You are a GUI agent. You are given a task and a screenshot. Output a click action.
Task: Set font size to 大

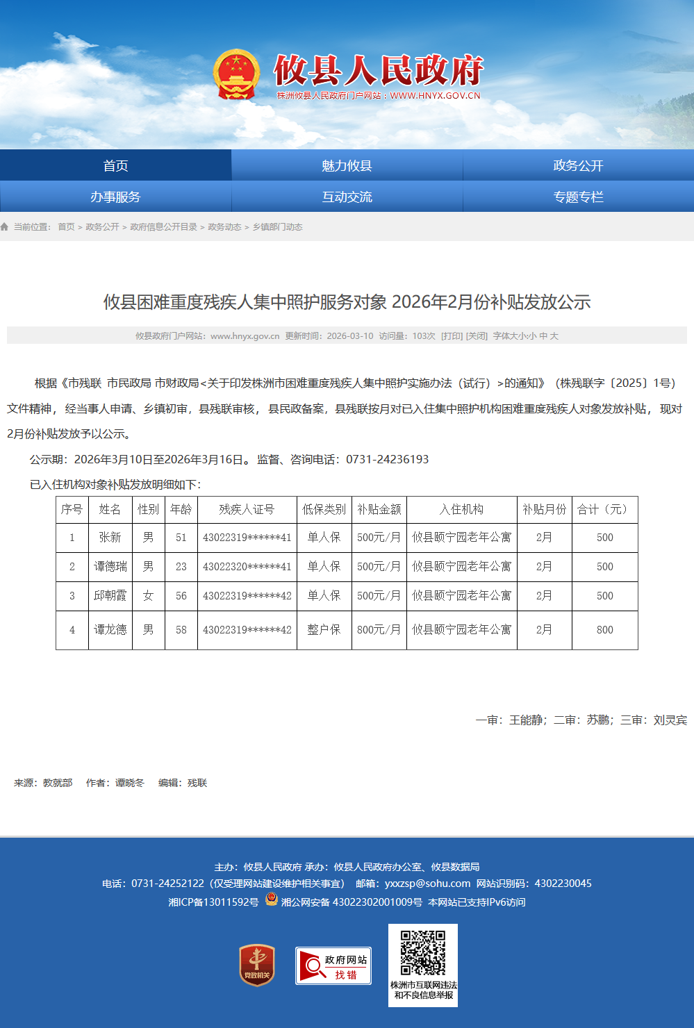[x=554, y=336]
